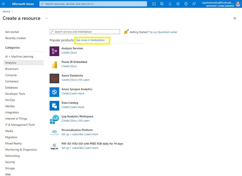The width and height of the screenshot is (242, 176).
Task: Choose the Security category
Action: coord(10,162)
